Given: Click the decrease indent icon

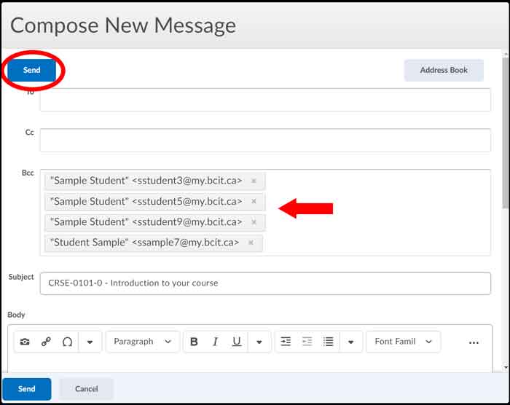Looking at the screenshot, I should (x=307, y=342).
